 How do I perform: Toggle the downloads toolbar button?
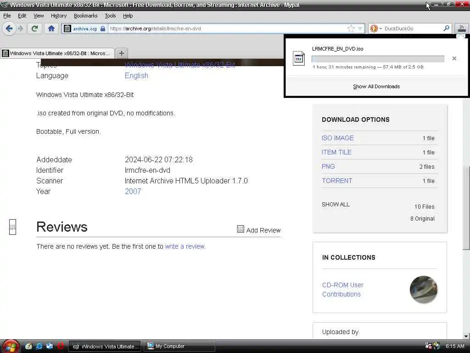(x=462, y=28)
